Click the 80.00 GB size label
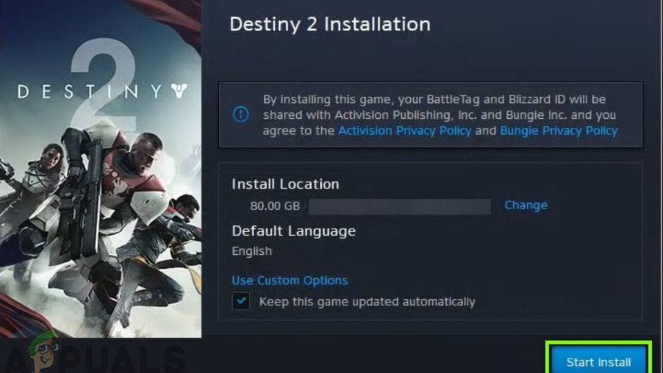This screenshot has width=663, height=373. [275, 206]
